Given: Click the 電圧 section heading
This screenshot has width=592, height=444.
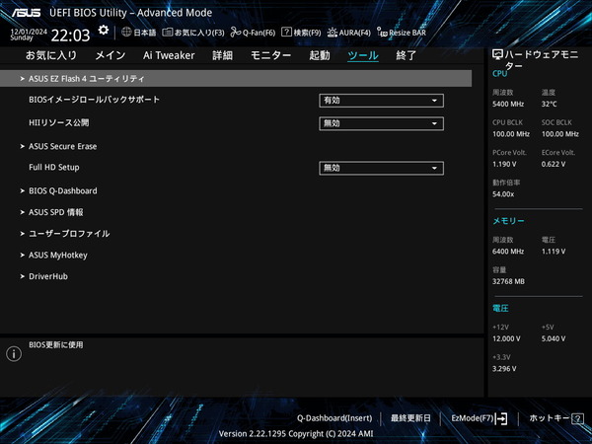Looking at the screenshot, I should [x=500, y=308].
